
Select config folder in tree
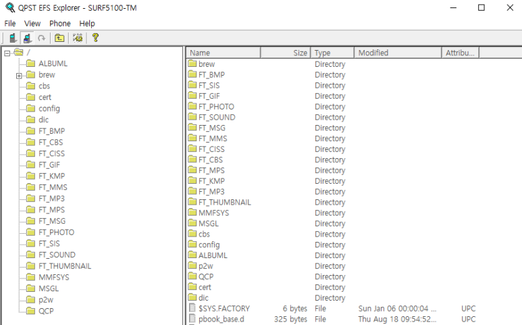tap(49, 109)
